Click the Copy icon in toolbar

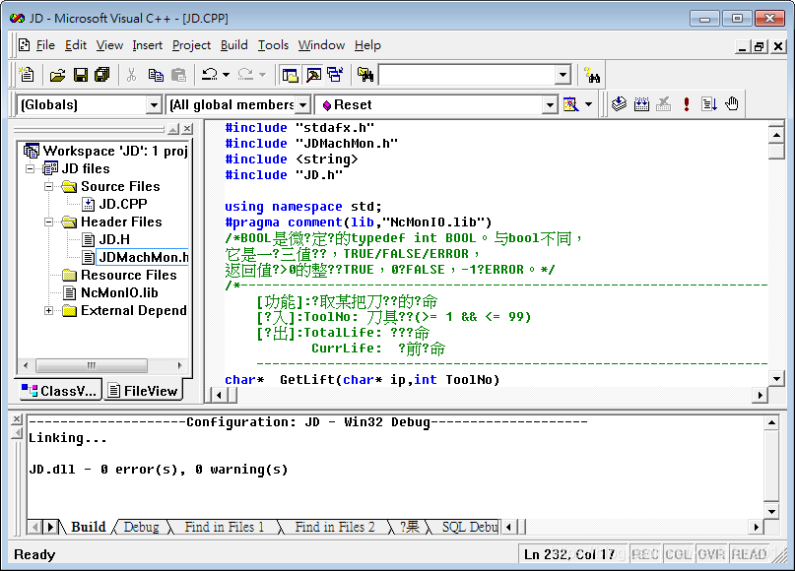[x=156, y=75]
